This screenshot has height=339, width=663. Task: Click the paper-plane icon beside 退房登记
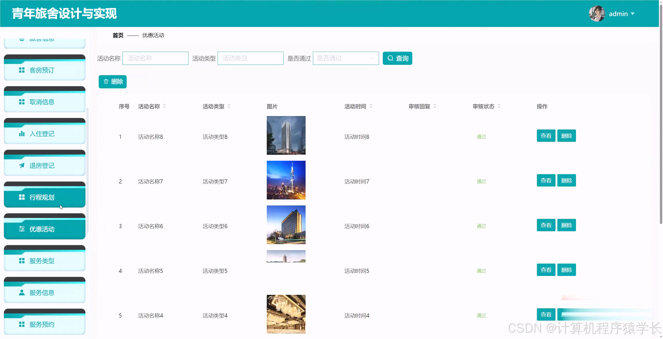22,165
